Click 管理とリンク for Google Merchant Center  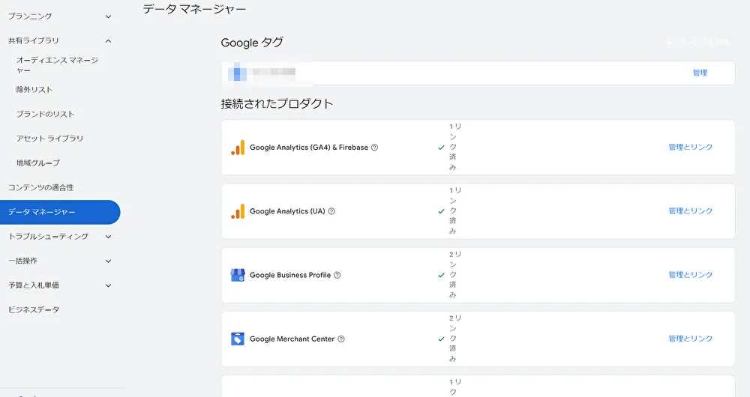690,339
